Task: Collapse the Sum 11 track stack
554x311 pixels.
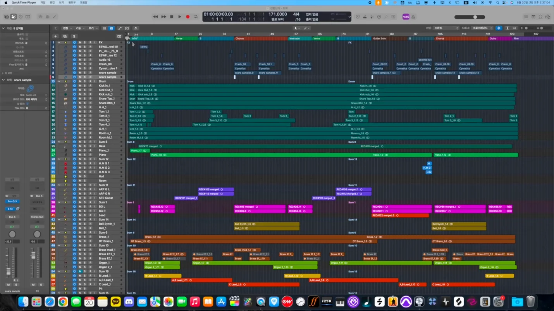Action: pos(59,185)
